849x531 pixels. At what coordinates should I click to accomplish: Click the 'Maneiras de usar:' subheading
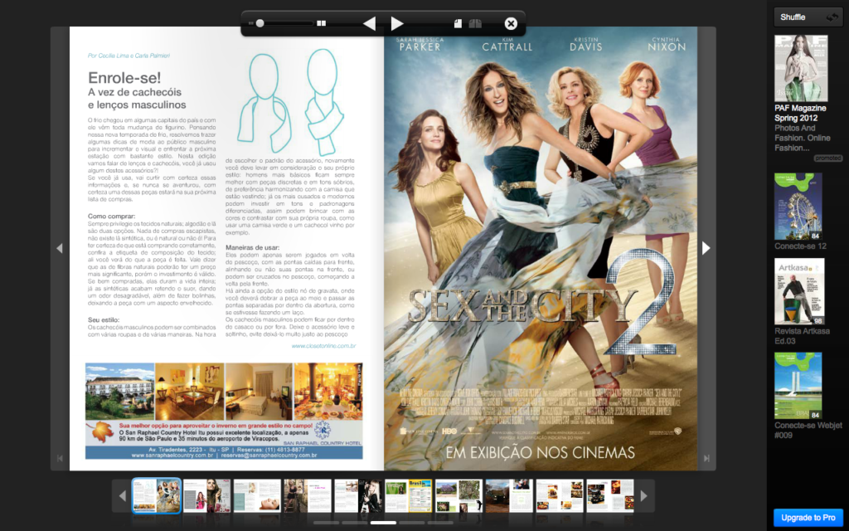(x=252, y=247)
